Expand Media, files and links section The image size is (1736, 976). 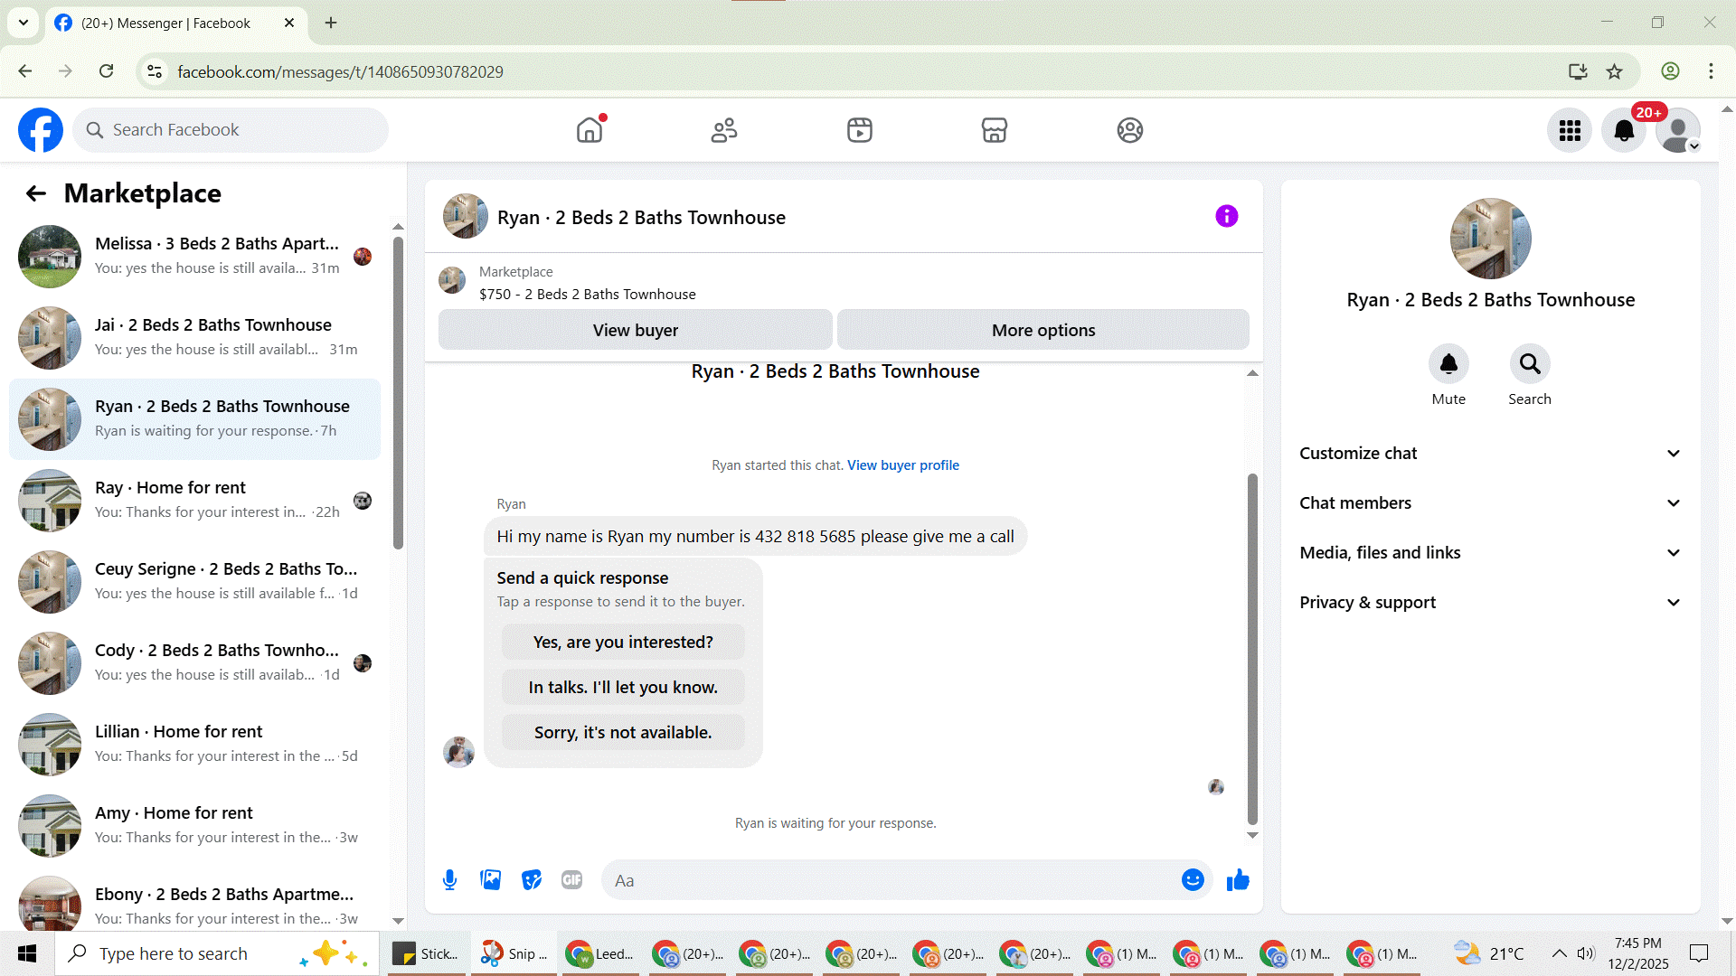1490,553
